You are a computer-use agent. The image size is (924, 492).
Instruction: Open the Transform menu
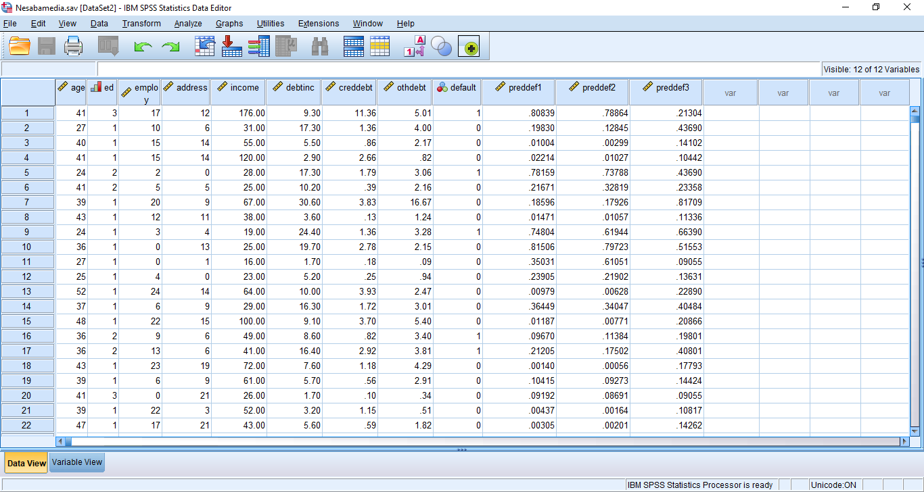coord(141,24)
